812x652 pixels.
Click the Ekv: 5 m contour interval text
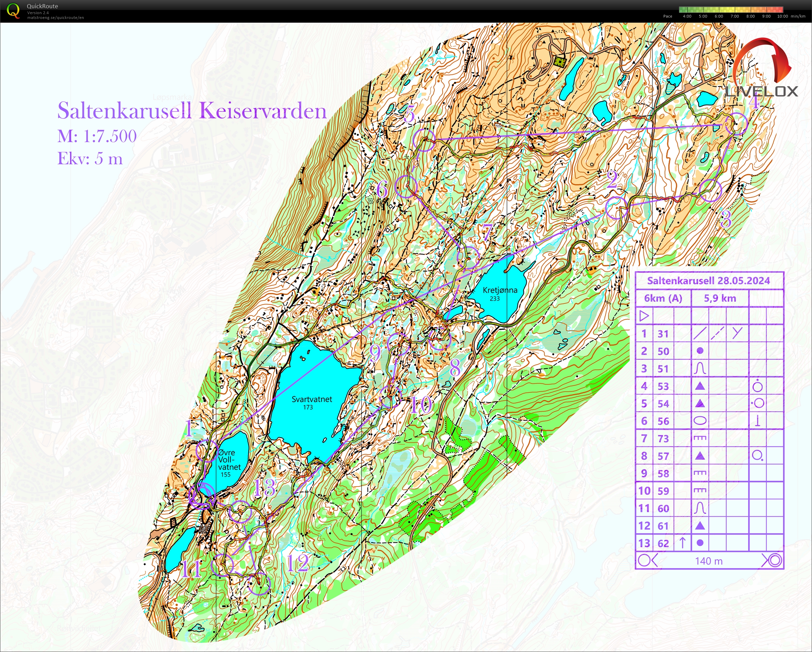[x=90, y=158]
